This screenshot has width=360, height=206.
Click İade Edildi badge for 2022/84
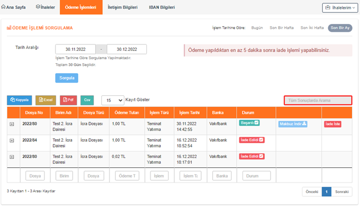click(252, 140)
